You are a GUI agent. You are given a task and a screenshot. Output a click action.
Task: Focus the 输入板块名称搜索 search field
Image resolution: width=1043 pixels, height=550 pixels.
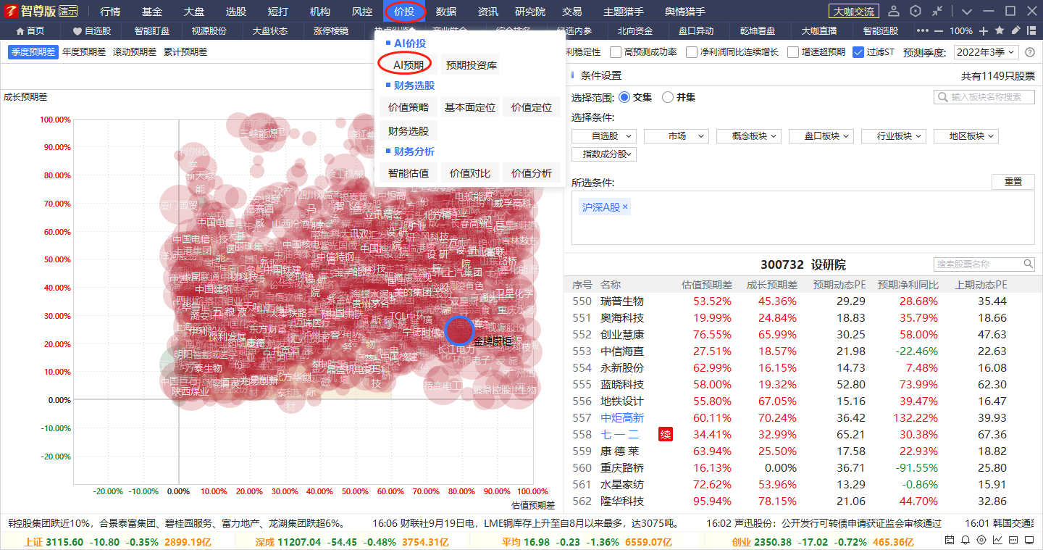pyautogui.click(x=984, y=97)
